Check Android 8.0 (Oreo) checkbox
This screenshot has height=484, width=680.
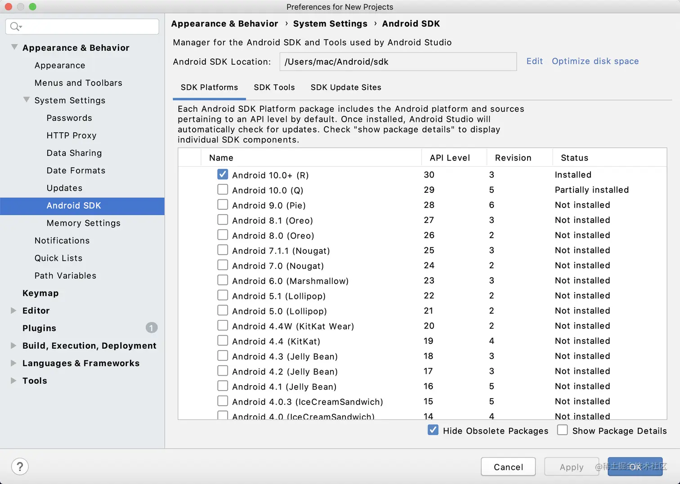[223, 235]
